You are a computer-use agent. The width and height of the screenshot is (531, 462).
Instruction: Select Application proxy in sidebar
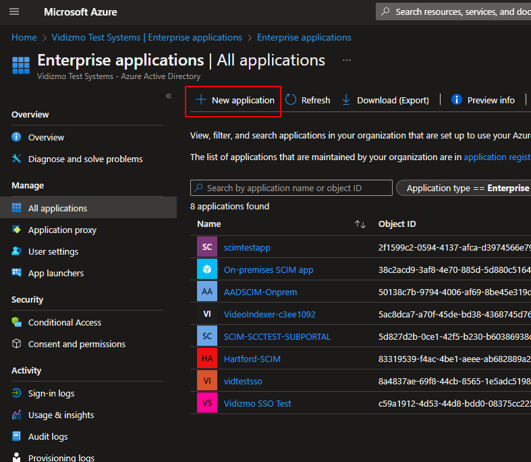coord(62,230)
